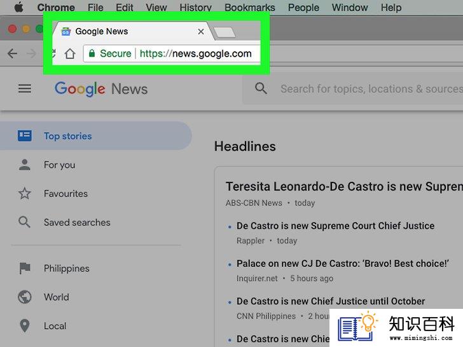Click the news.google.com address bar
This screenshot has height=347, width=463.
coord(195,53)
